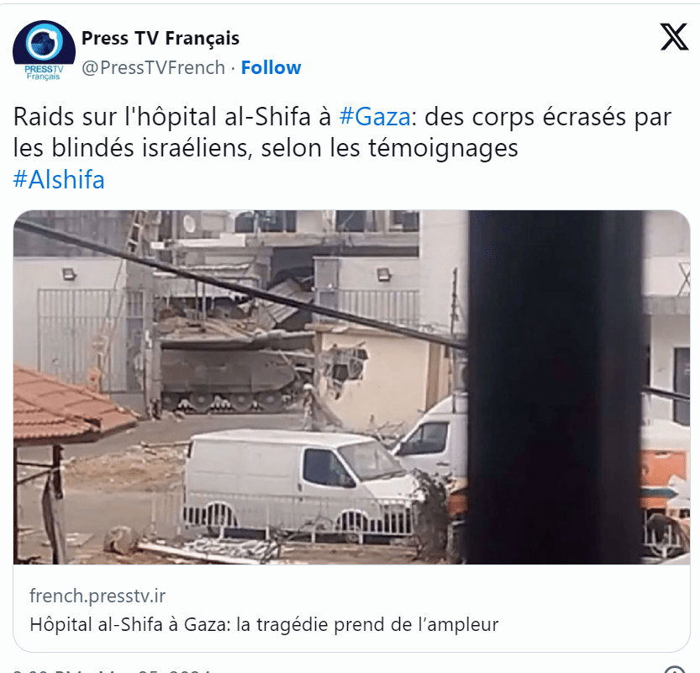
Task: Open the link card preview image
Action: [352, 387]
